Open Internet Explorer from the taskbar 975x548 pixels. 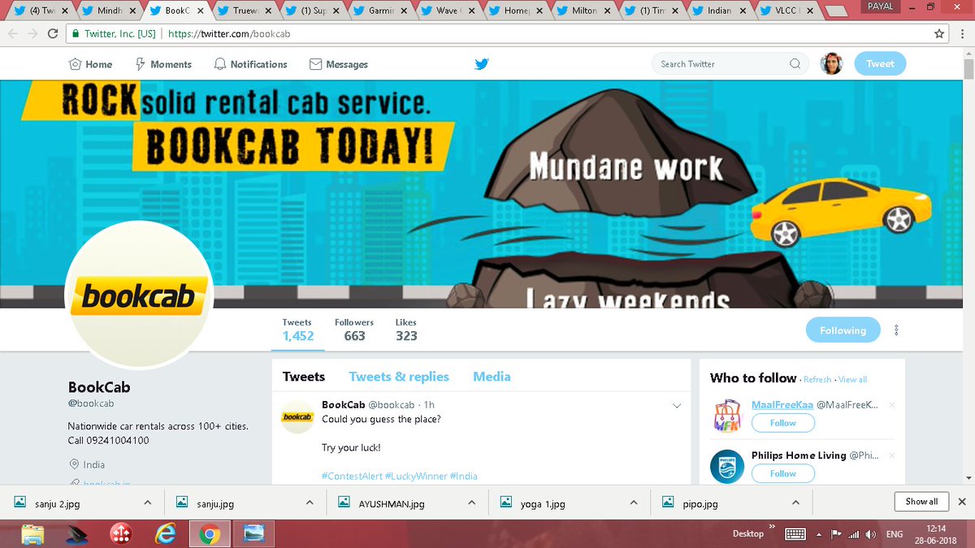point(166,534)
